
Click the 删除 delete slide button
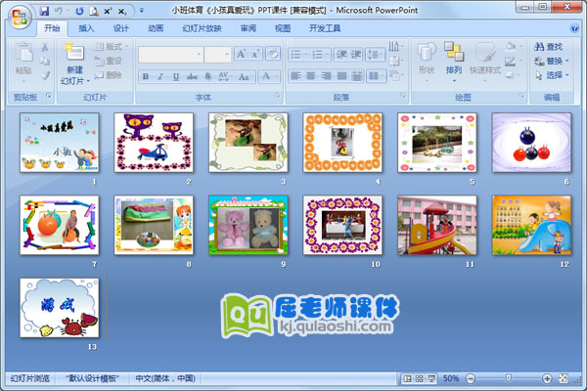(x=109, y=75)
